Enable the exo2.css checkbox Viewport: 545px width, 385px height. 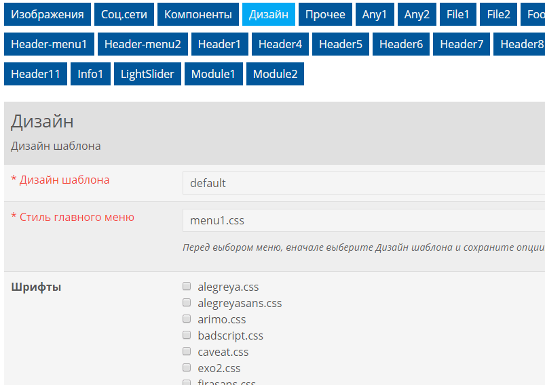point(187,368)
